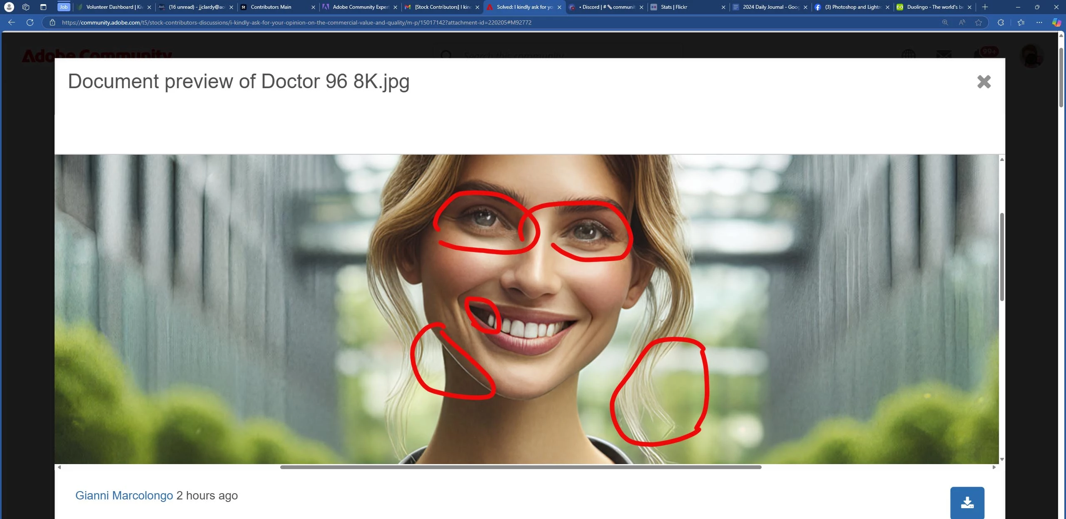Viewport: 1066px width, 519px height.
Task: Click the image preview horizontal scrollbar
Action: tap(521, 467)
